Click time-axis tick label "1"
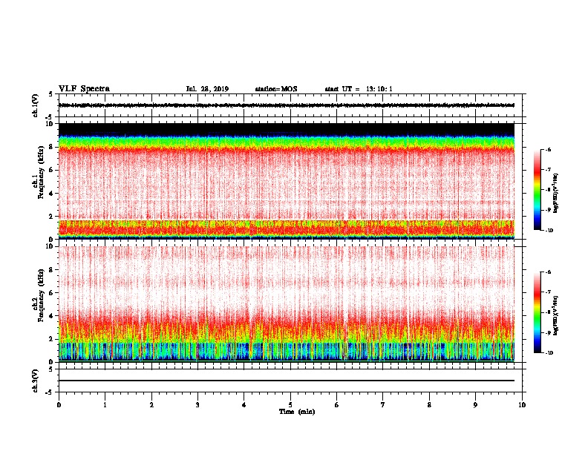Screen dimensions: 588x454 point(105,405)
